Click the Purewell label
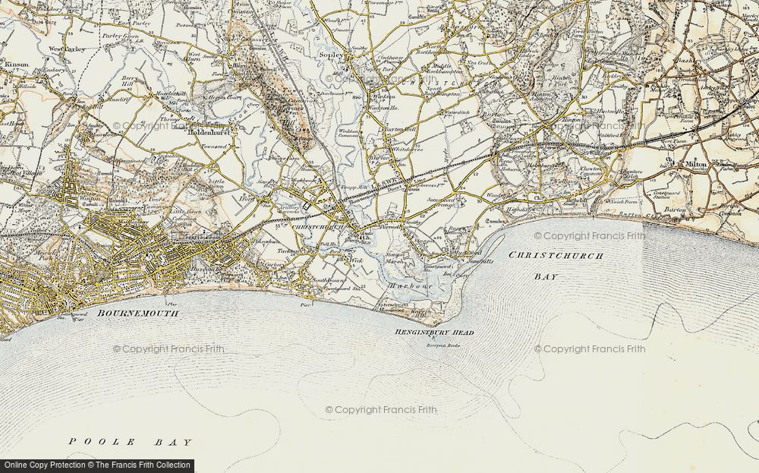 pos(390,226)
